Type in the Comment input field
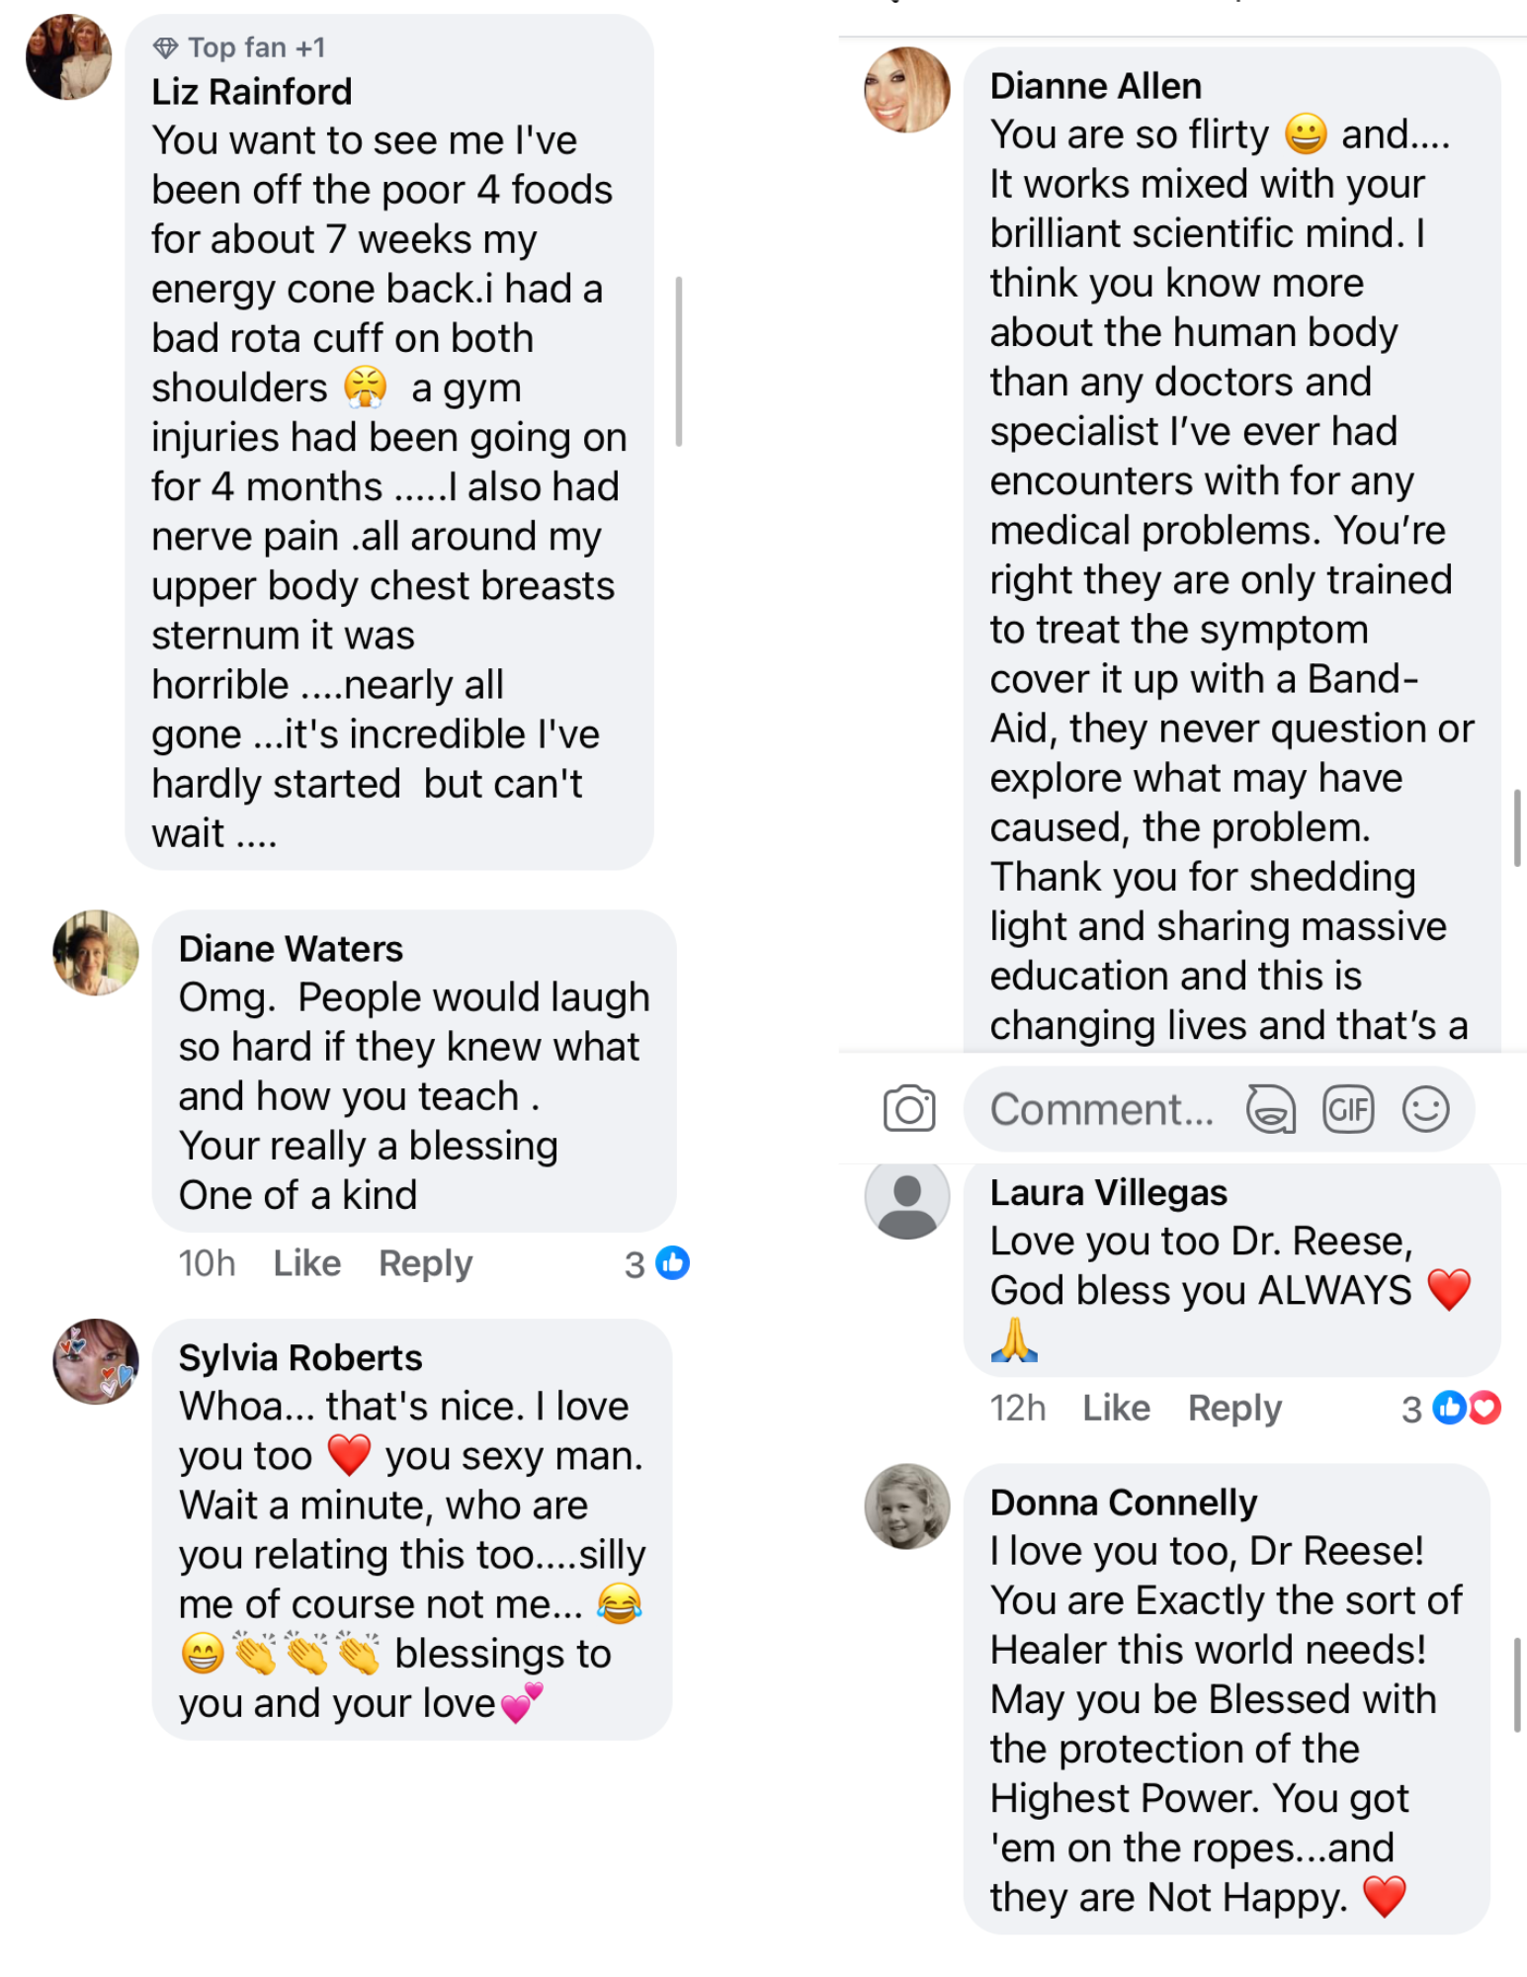This screenshot has width=1527, height=1977. (1102, 1109)
